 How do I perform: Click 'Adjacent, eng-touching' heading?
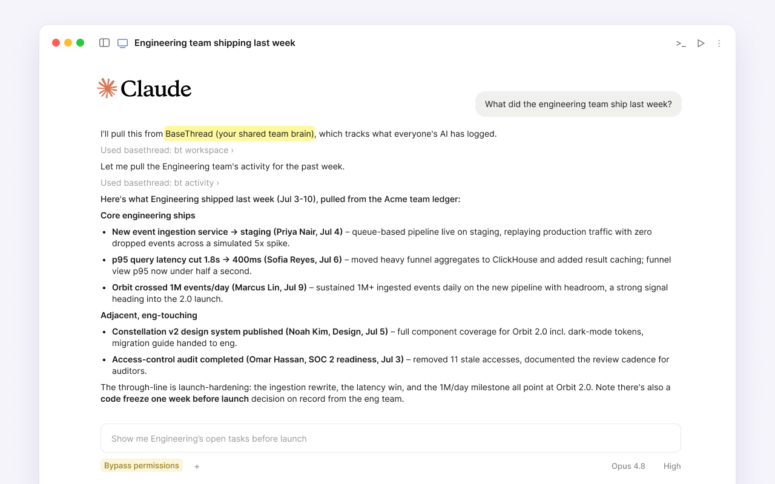click(149, 315)
